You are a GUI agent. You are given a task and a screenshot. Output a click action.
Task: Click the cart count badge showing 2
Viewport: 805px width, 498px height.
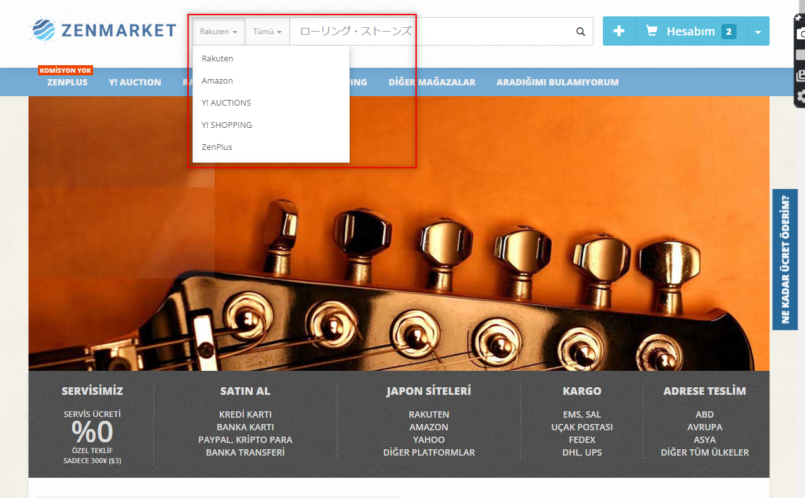729,32
